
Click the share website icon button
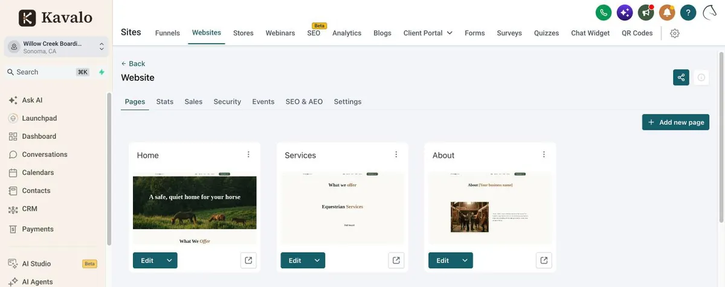click(x=681, y=77)
